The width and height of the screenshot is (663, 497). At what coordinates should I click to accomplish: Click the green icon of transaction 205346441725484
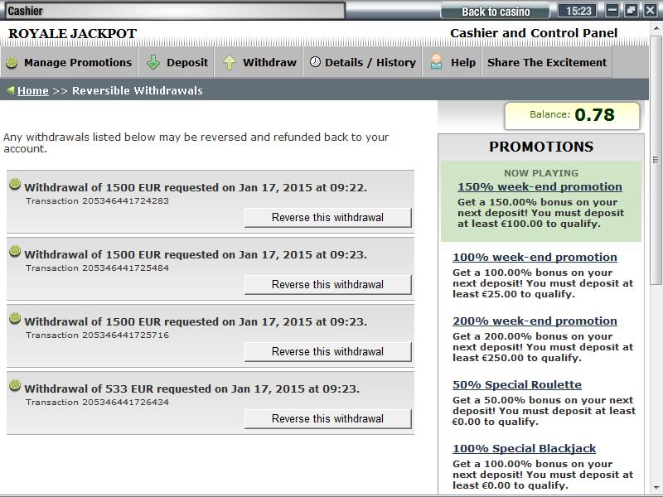coord(15,252)
